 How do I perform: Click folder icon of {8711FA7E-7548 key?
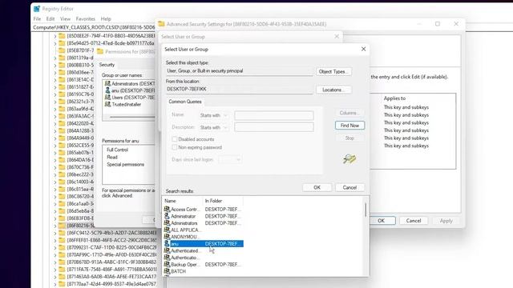(x=62, y=269)
